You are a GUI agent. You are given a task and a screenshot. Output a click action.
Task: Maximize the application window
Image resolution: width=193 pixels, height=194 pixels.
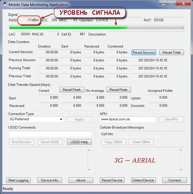[172, 3]
